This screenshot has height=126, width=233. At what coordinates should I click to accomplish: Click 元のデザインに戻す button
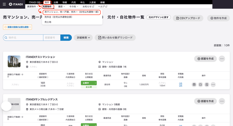[x=159, y=17]
